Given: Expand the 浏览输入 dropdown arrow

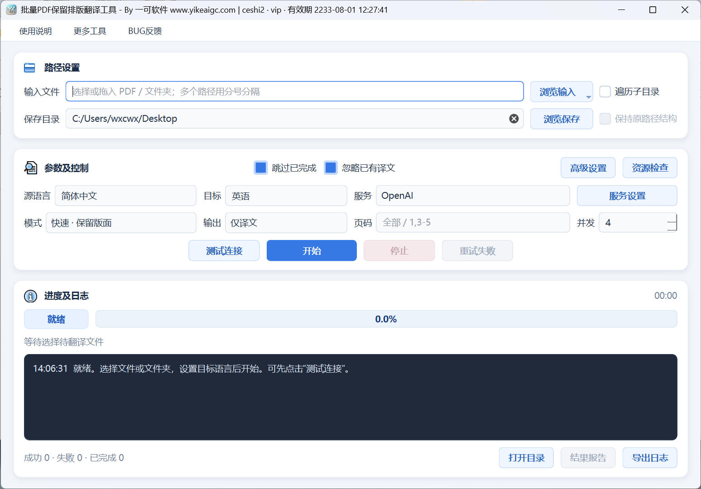Looking at the screenshot, I should point(588,97).
